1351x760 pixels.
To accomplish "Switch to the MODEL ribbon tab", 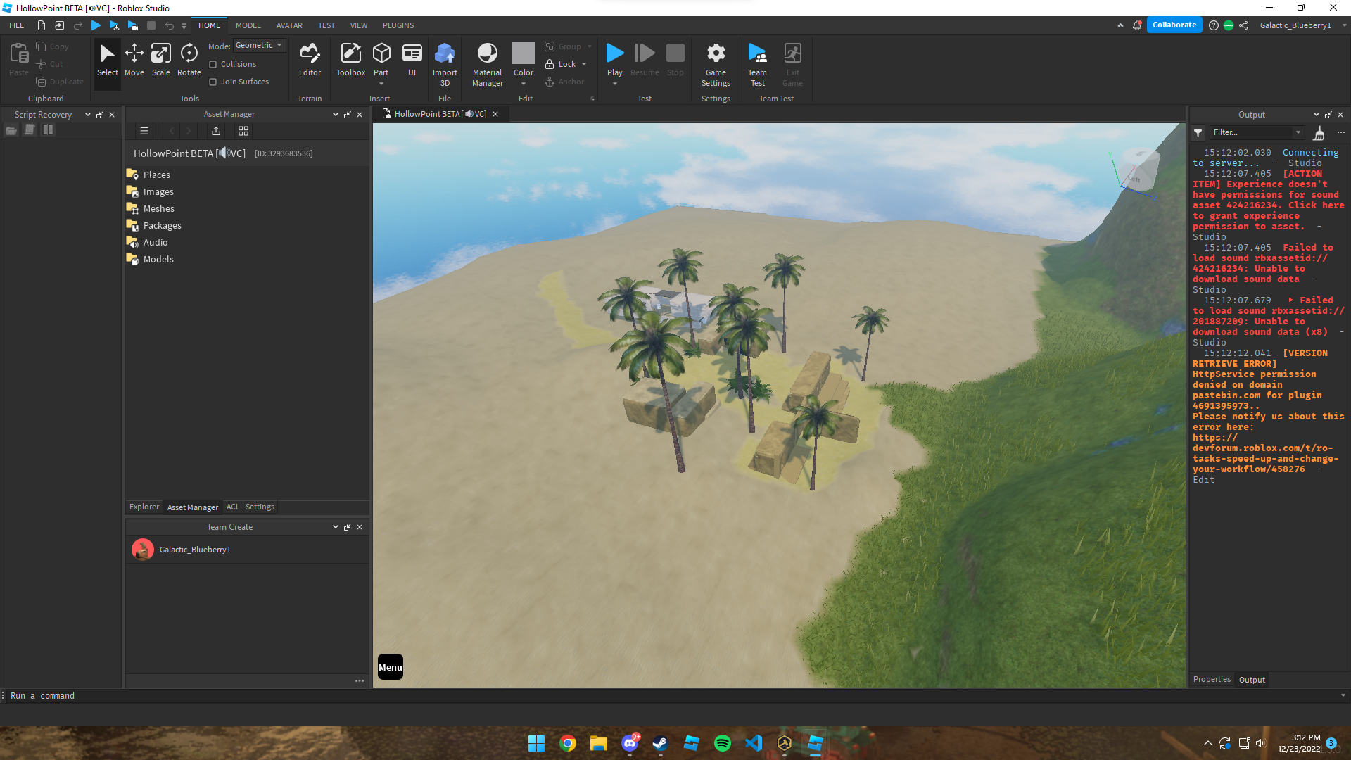I will 248,25.
